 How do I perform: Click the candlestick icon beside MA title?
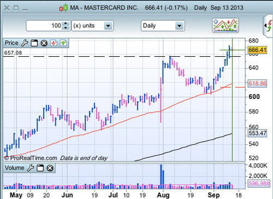click(x=63, y=8)
